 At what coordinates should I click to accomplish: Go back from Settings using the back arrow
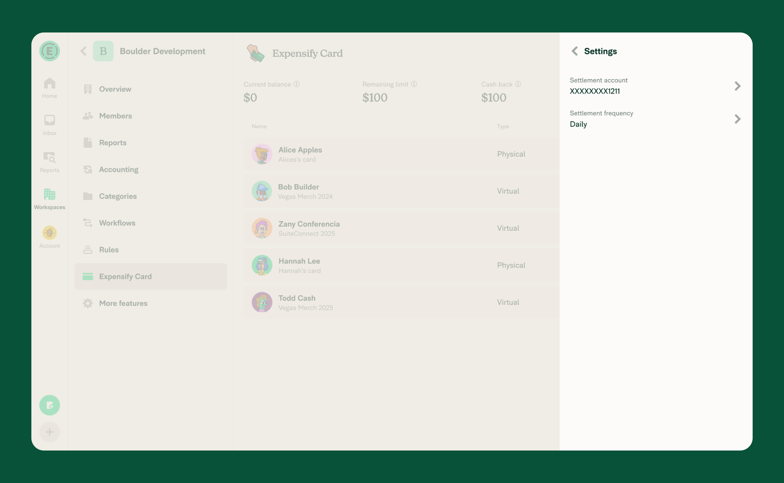(x=574, y=51)
